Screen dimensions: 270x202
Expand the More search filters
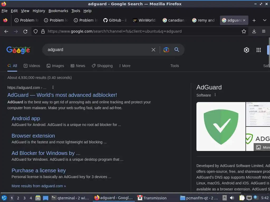tap(125, 66)
